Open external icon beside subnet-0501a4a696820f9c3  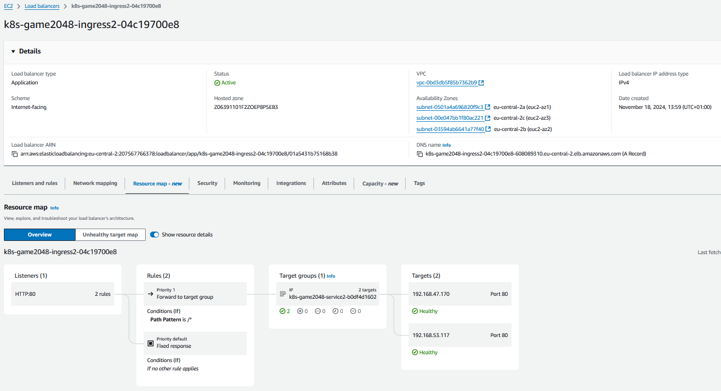click(488, 107)
